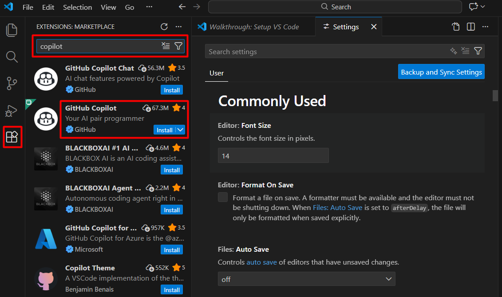Click the Editor Font Size input field
Image resolution: width=502 pixels, height=297 pixels.
pos(273,155)
